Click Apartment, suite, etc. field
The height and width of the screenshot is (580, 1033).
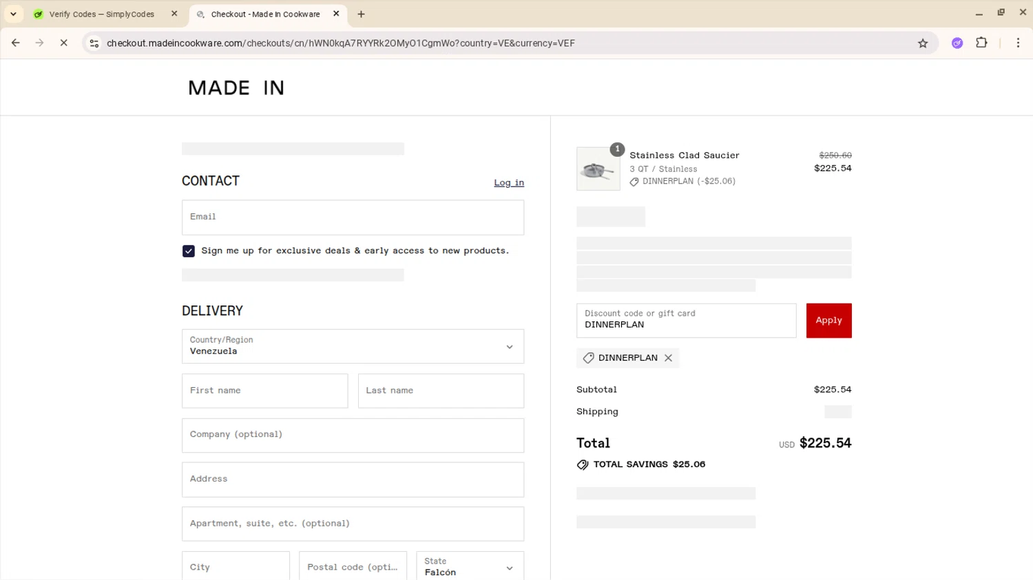[353, 524]
